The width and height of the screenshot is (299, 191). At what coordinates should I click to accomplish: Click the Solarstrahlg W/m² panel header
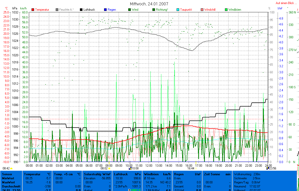[97, 174]
